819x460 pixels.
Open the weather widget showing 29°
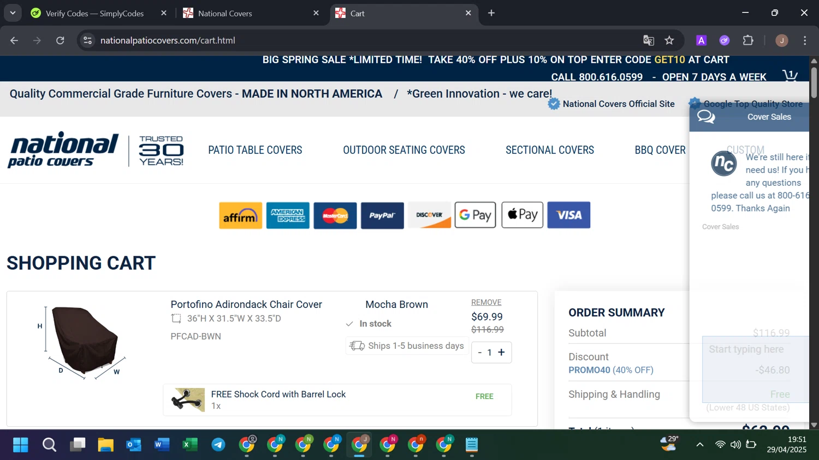coord(669,444)
